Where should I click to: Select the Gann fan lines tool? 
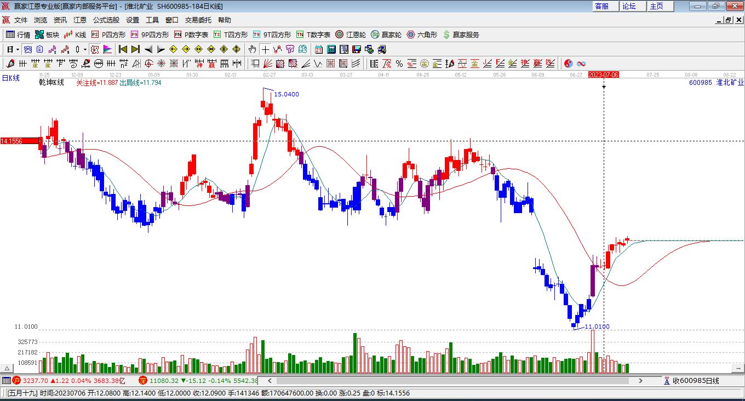click(x=268, y=64)
